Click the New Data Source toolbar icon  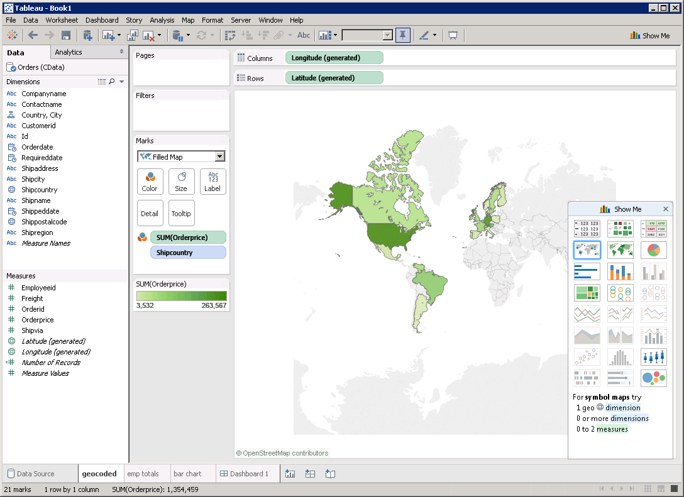pyautogui.click(x=87, y=35)
